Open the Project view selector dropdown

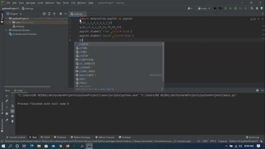click(14, 14)
